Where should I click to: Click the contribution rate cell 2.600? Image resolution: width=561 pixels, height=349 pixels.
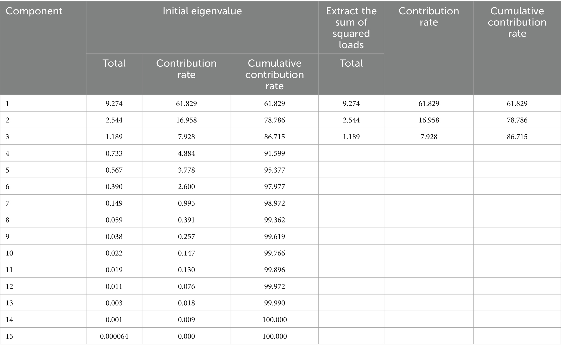tap(186, 187)
